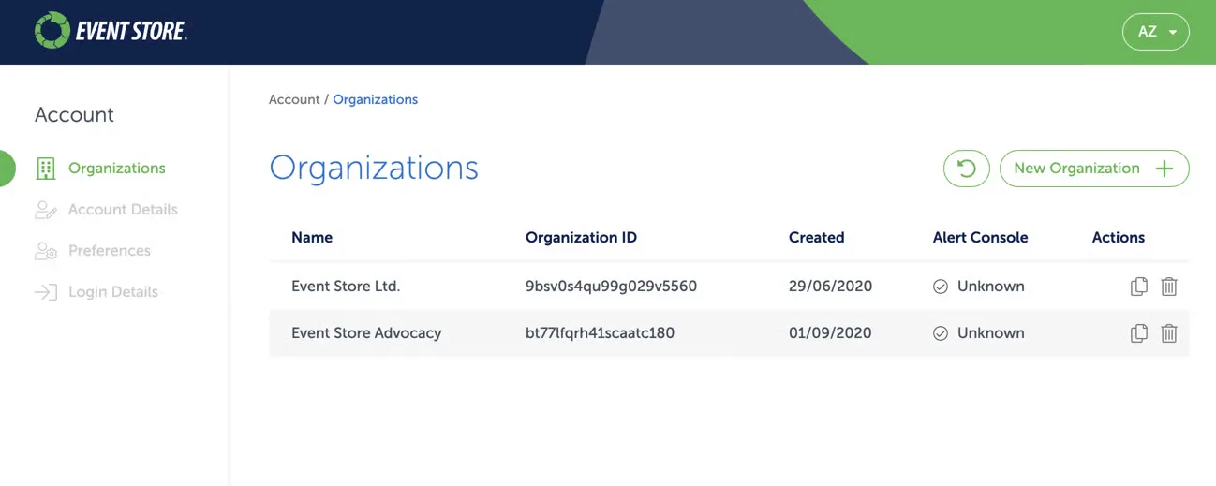Screen dimensions: 1216x486
Task: Click organization ID bt77lfqrh41scaatc180
Action: pyautogui.click(x=600, y=333)
